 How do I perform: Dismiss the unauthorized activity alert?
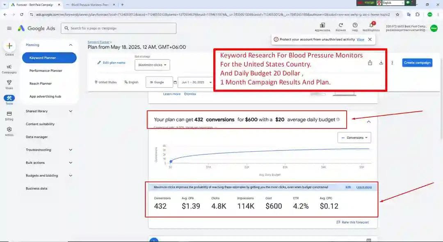370,40
